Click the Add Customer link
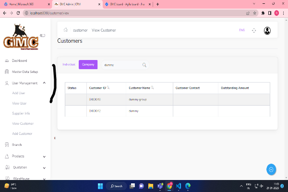 [22, 133]
